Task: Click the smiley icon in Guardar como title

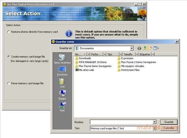Action: [53, 41]
